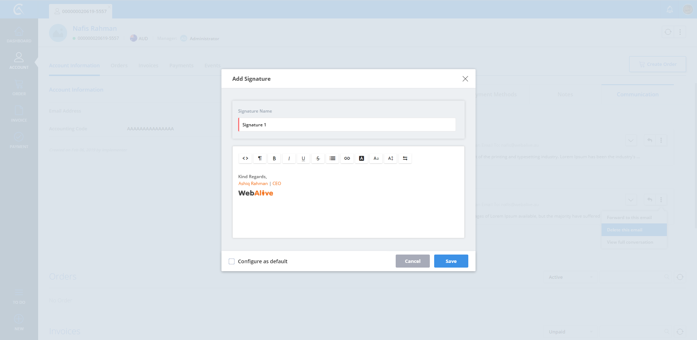Open the font size options
The height and width of the screenshot is (340, 697).
coord(391,158)
